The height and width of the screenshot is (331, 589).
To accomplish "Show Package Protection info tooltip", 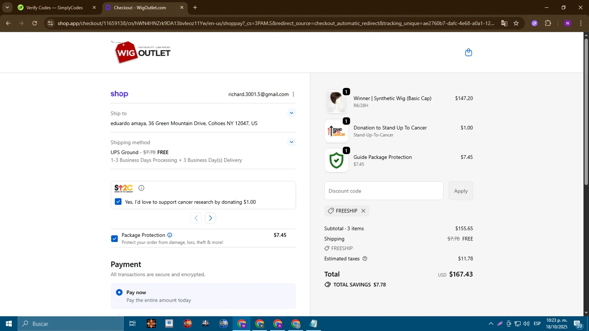I will (170, 235).
